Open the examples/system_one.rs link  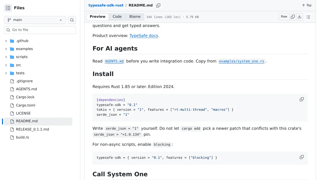pyautogui.click(x=241, y=61)
